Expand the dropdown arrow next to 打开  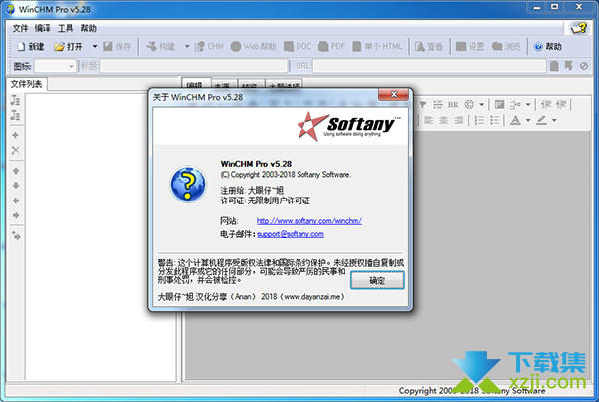(x=95, y=47)
